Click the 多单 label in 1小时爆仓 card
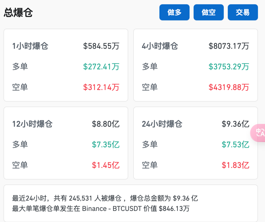Image resolution: width=265 pixels, height=222 pixels. [x=20, y=66]
